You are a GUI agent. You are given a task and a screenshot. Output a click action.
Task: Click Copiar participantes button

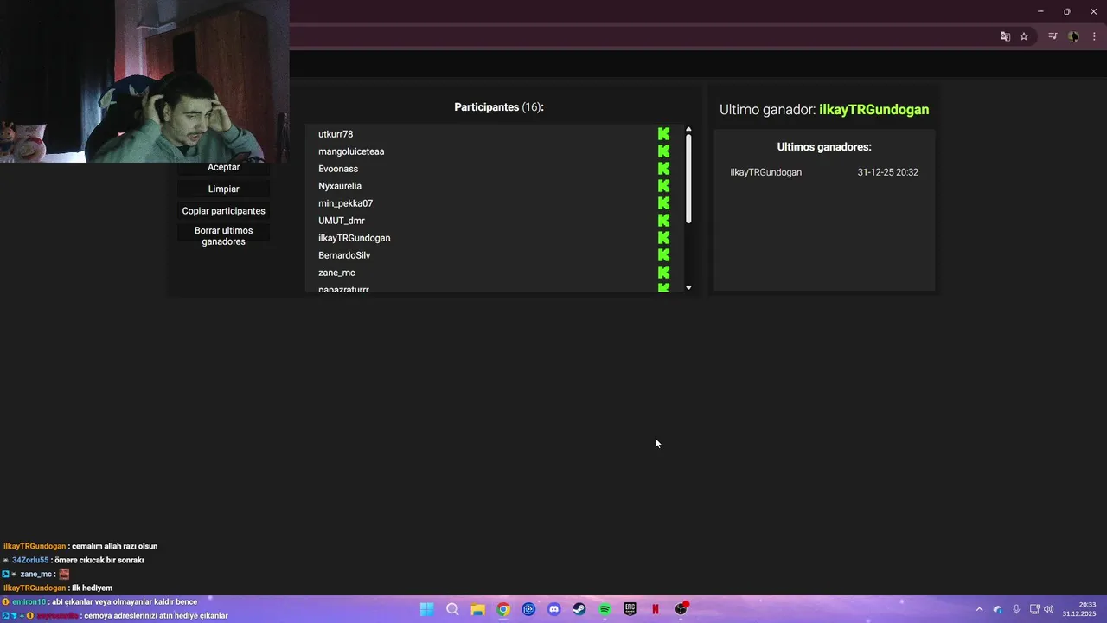(x=223, y=211)
